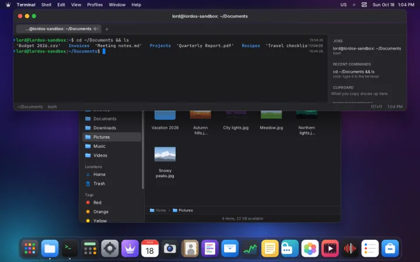Open the purple text editor dock icon

(210, 249)
